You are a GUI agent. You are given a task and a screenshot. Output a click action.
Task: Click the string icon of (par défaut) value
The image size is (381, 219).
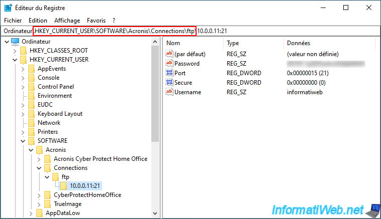pos(169,54)
